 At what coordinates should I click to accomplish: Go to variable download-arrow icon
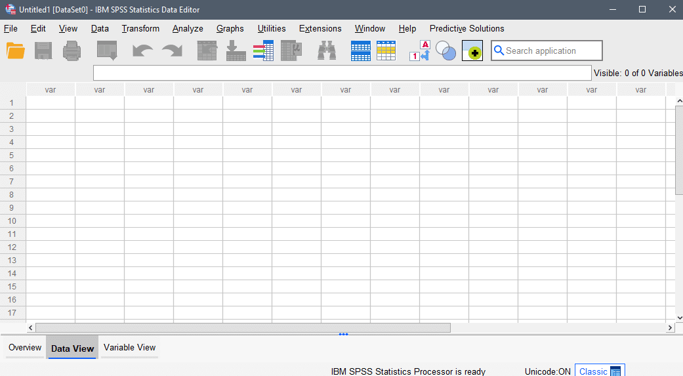coord(236,51)
